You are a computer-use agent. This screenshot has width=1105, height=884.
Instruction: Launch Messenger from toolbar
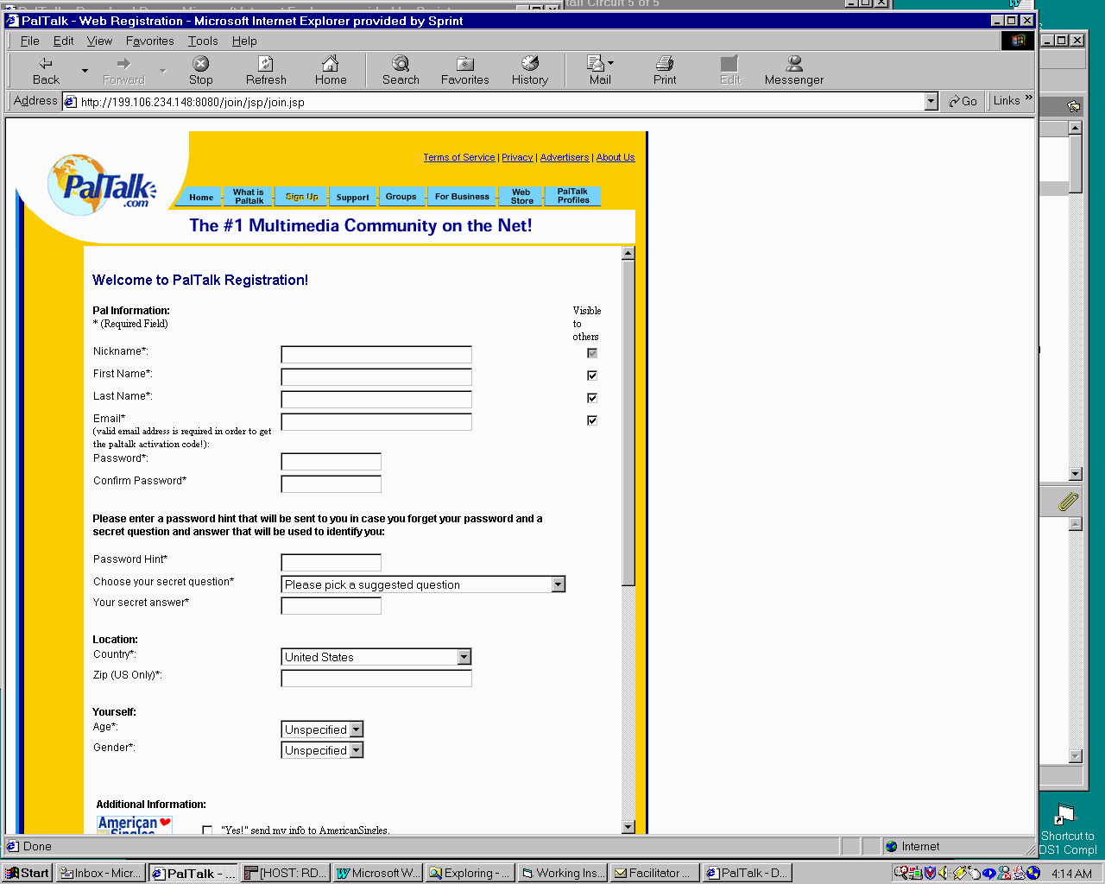pyautogui.click(x=794, y=71)
